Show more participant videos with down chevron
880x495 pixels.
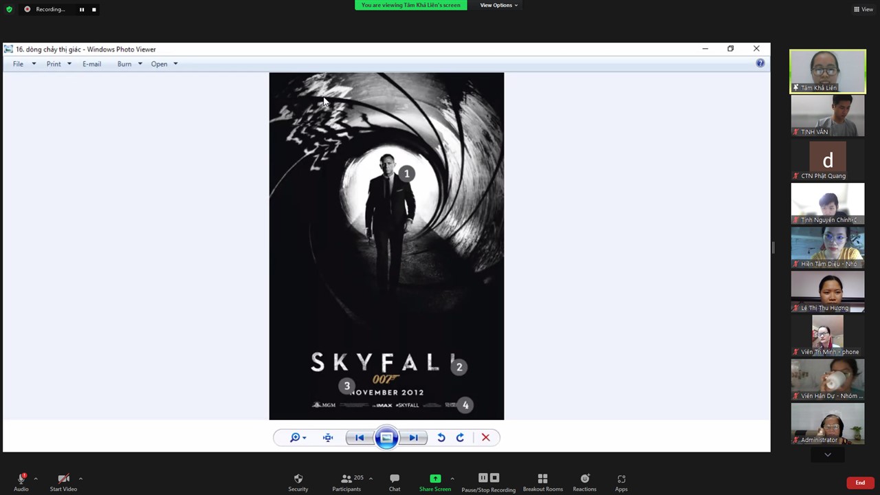coord(828,454)
